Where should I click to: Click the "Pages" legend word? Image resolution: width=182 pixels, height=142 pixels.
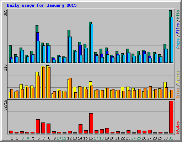[x=178, y=43]
